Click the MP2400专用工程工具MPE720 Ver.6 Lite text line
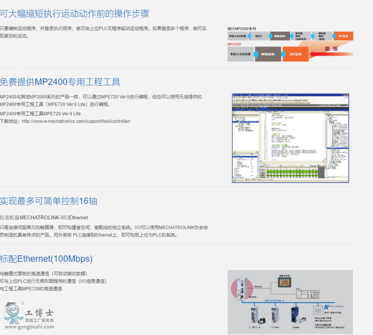This screenshot has width=373, height=335. pos(41,114)
